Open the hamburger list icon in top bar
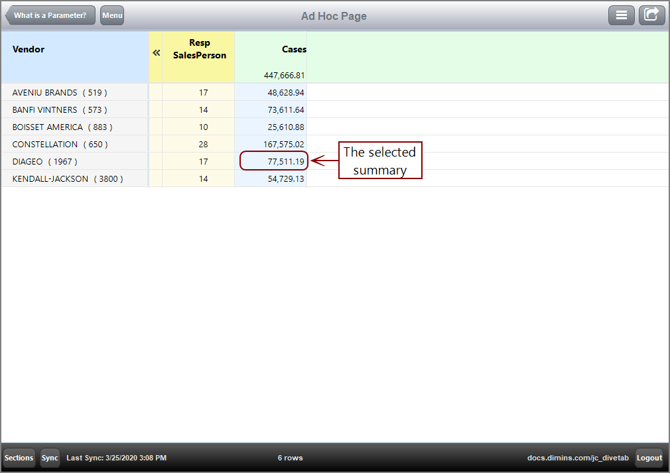 (622, 15)
